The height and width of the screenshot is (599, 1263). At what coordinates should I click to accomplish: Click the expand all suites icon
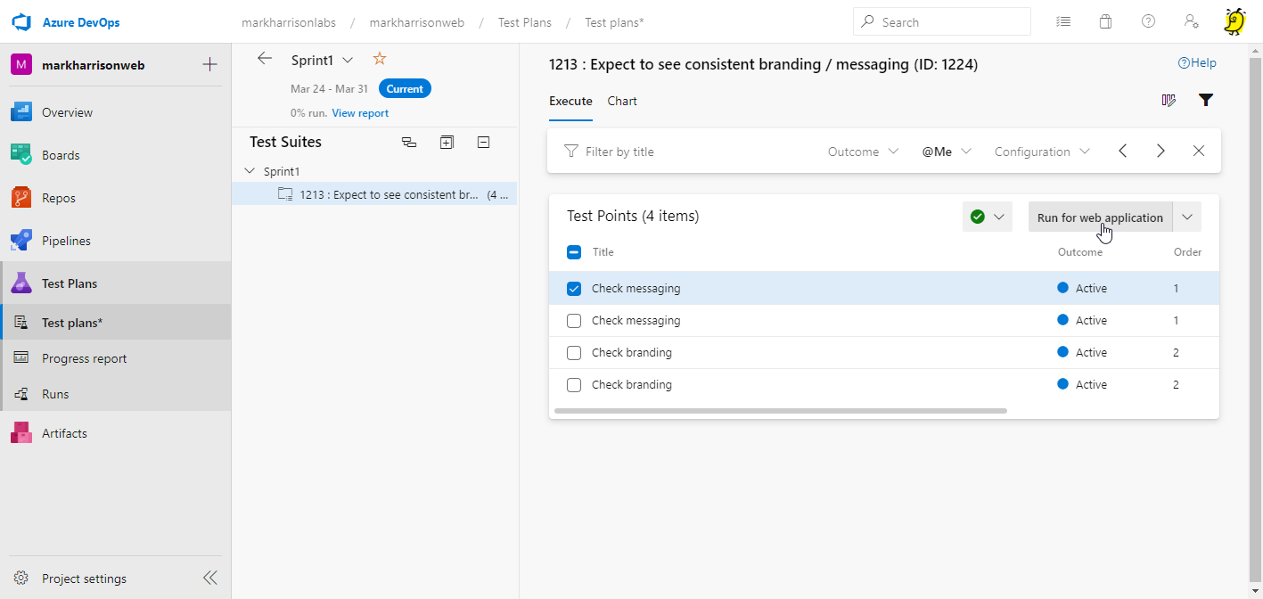pos(447,142)
